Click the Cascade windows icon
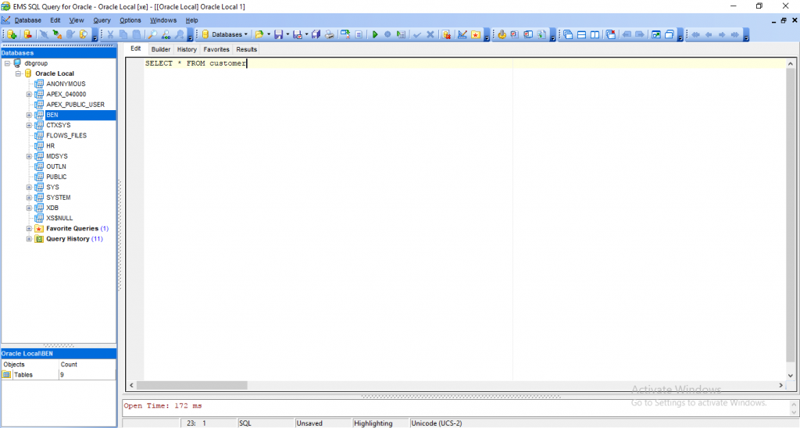The width and height of the screenshot is (800, 428). pyautogui.click(x=568, y=34)
